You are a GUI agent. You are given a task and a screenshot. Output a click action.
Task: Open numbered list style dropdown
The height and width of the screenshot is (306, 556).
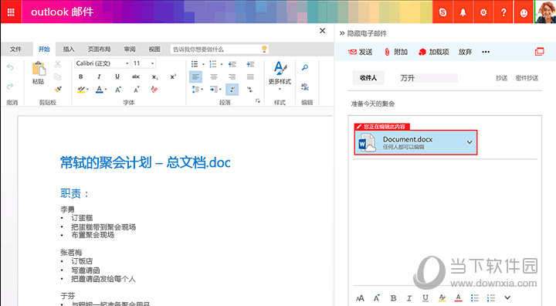pyautogui.click(x=222, y=64)
